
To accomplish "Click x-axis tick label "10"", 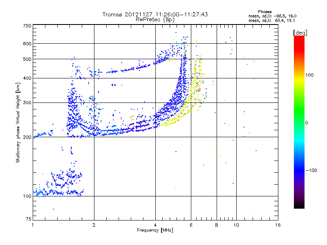I will pyautogui.click(x=236, y=225).
